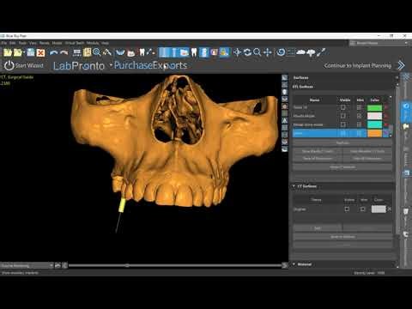Open the green color swatch
This screenshot has height=309, width=412.
coord(374,107)
